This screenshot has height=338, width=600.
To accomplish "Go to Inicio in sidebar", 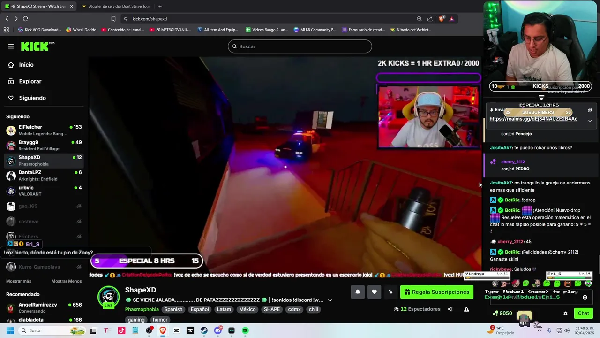I will click(x=26, y=65).
